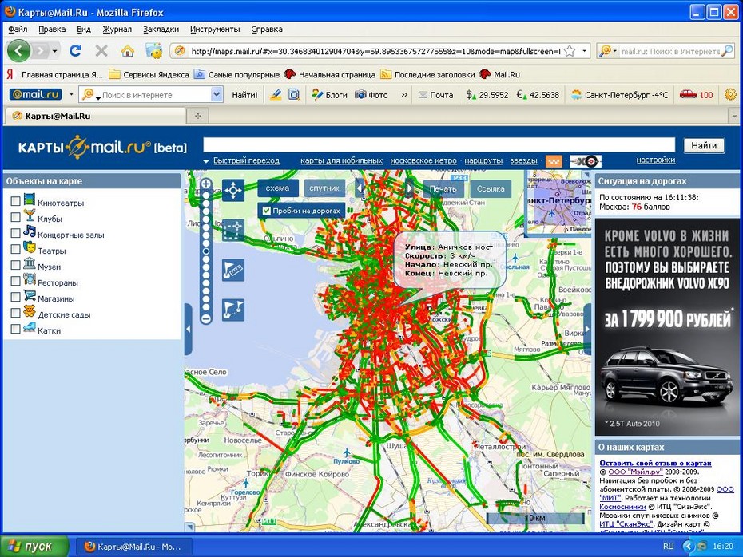Screen dimensions: 743x557
Task: Enable the Клубы checkbox
Action: [15, 217]
